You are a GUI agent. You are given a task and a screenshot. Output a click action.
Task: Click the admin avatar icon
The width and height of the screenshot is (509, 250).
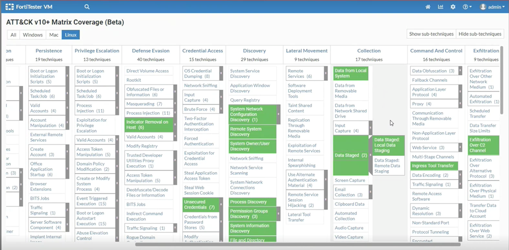(483, 7)
